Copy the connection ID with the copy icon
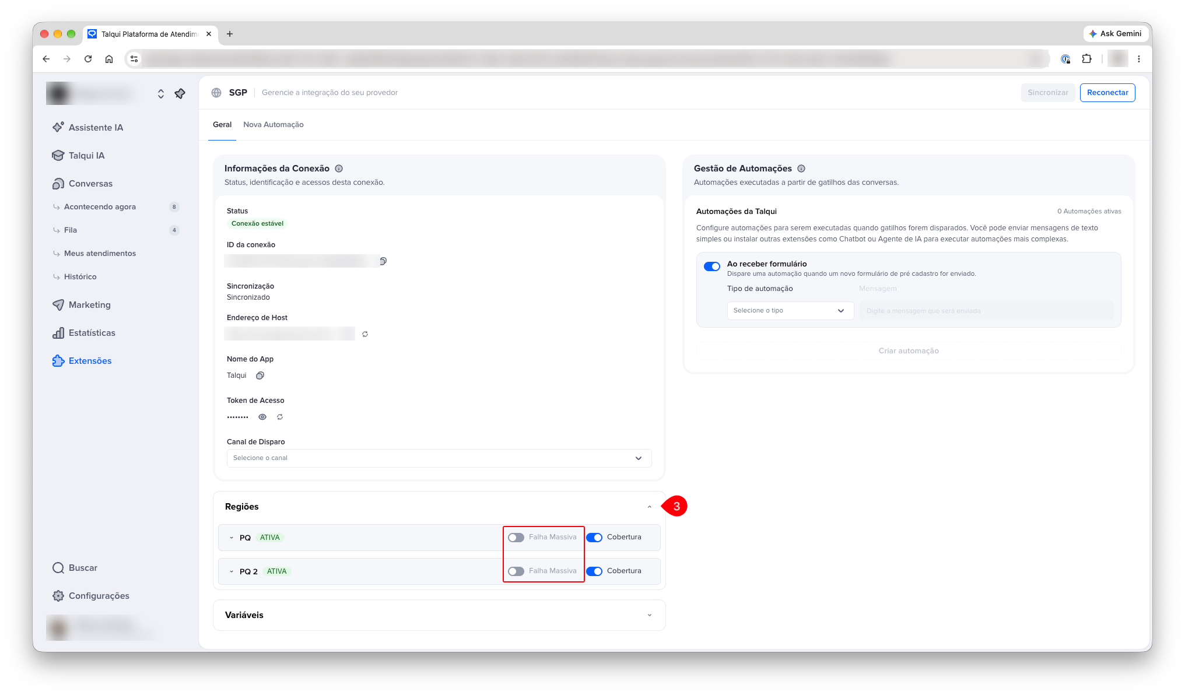This screenshot has width=1185, height=695. pyautogui.click(x=383, y=261)
